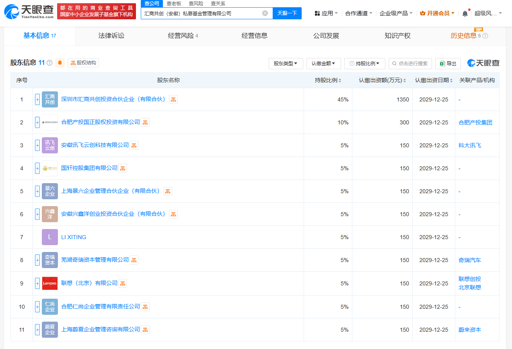Click the 蔚夏企业 shareholder logo
The image size is (512, 349).
(x=50, y=330)
